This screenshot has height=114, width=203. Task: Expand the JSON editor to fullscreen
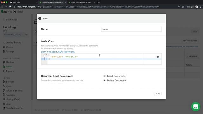coord(158,57)
